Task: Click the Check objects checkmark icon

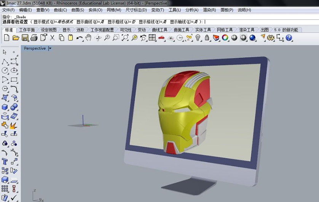Action: tap(14, 198)
